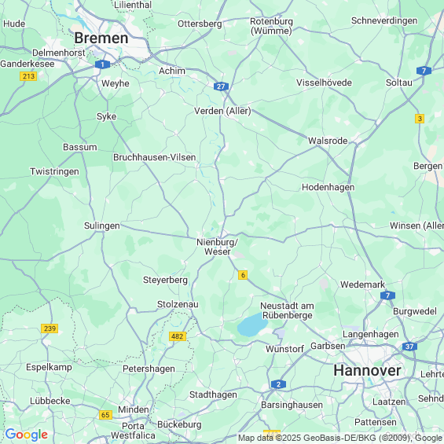444x444 pixels.
Task: Click the Walsrode town label
Action: coord(328,141)
